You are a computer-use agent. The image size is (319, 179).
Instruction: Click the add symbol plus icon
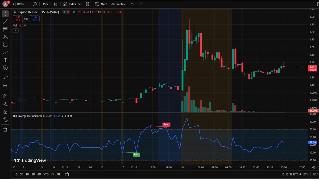tap(35, 4)
